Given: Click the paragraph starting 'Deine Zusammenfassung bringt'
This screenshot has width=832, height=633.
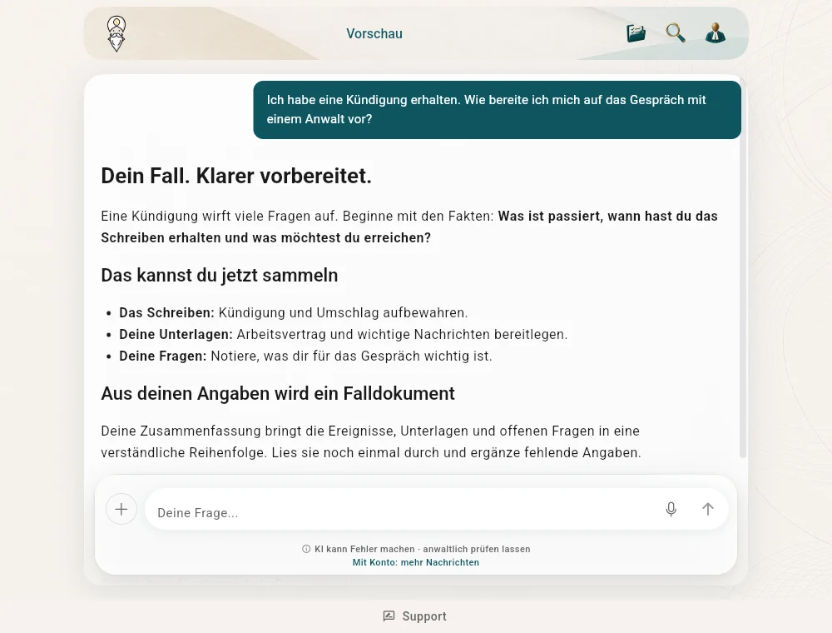Looking at the screenshot, I should tap(371, 441).
